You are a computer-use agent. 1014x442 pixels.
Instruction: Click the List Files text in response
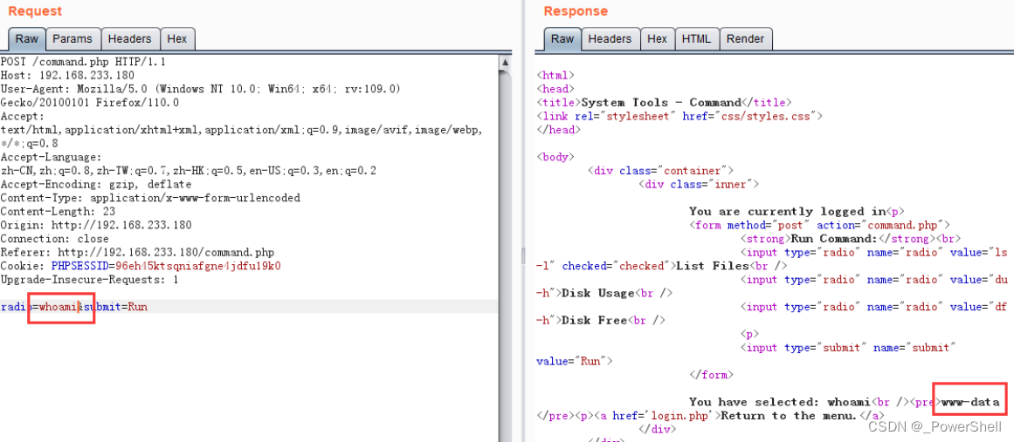pos(714,266)
